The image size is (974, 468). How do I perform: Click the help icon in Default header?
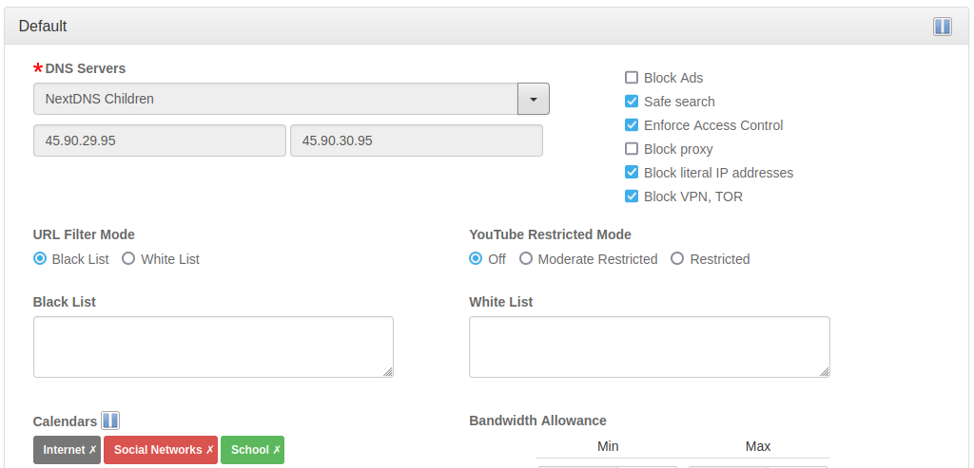click(x=943, y=27)
